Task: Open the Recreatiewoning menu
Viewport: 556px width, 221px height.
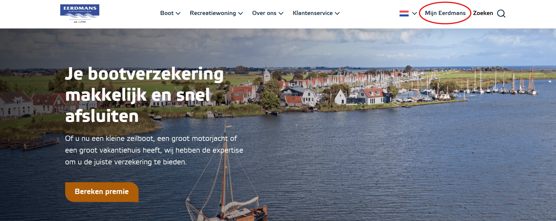Action: 213,13
